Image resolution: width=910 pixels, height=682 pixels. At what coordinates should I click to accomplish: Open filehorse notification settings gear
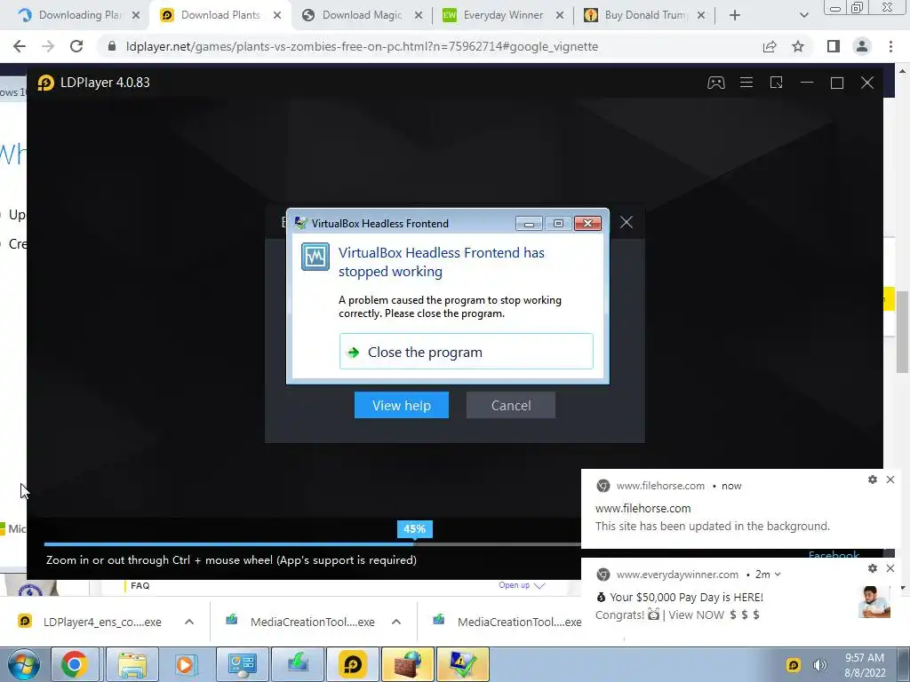coord(873,480)
